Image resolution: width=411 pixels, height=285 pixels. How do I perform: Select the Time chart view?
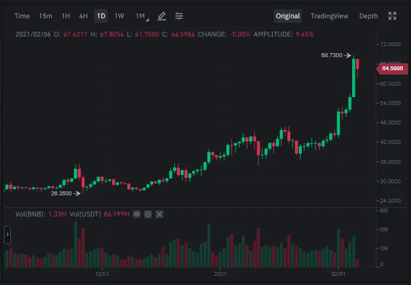coord(22,16)
